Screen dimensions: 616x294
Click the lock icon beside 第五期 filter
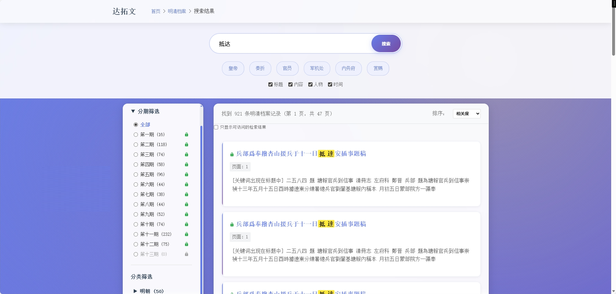pyautogui.click(x=187, y=174)
